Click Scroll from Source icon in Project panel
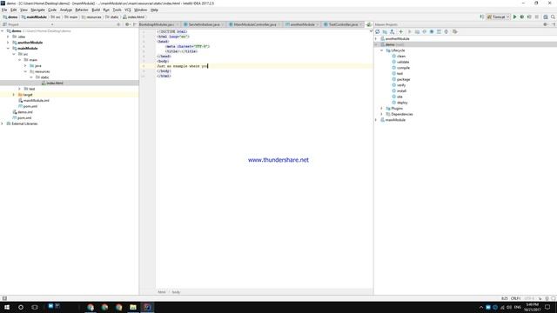The height and width of the screenshot is (313, 557). [x=118, y=24]
